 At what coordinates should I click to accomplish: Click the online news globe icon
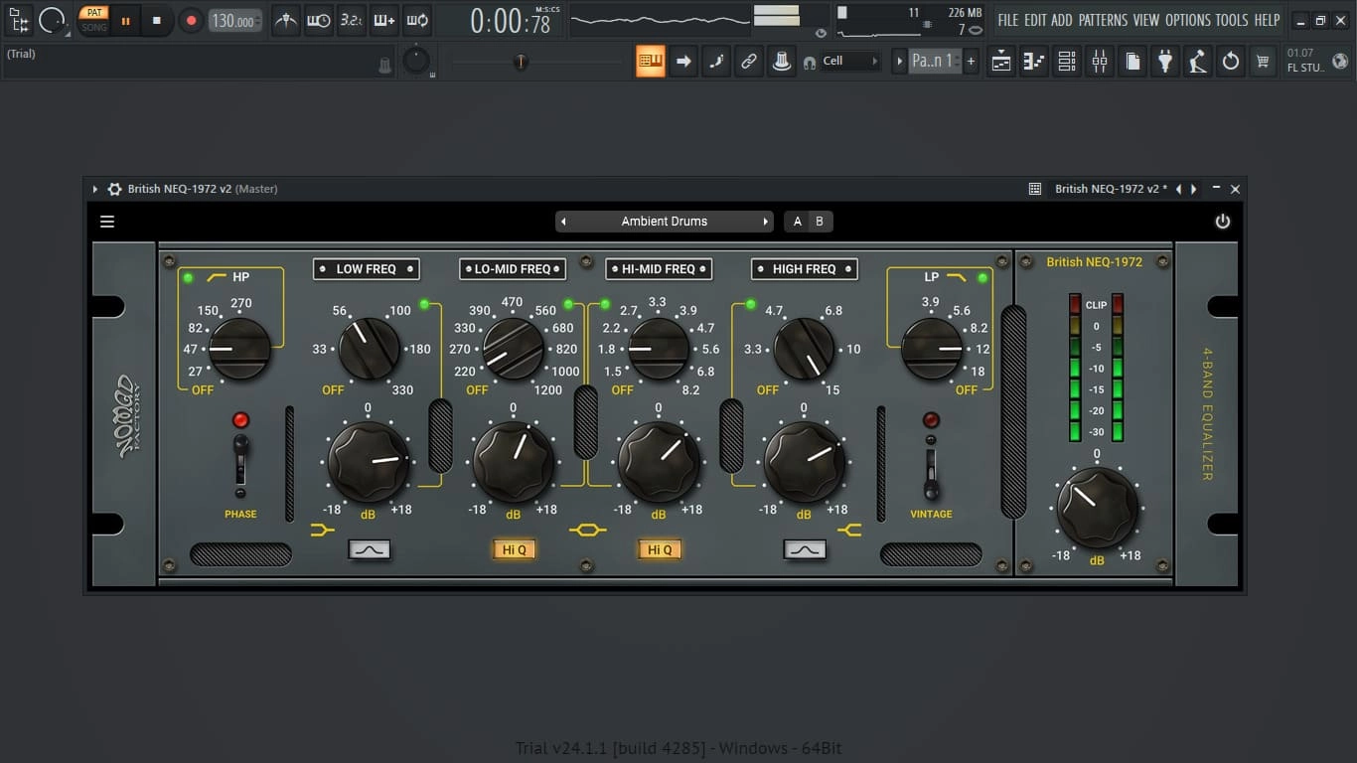click(1340, 61)
